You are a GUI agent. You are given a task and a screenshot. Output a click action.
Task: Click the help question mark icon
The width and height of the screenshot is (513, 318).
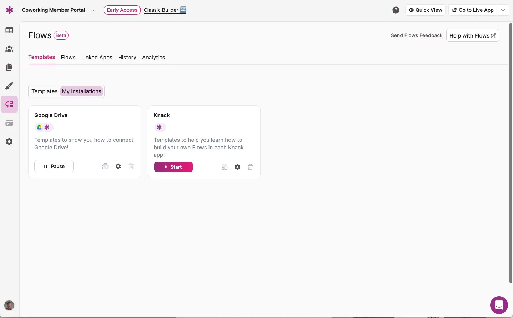coord(396,10)
